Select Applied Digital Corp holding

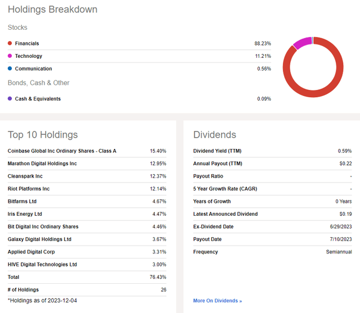point(31,252)
